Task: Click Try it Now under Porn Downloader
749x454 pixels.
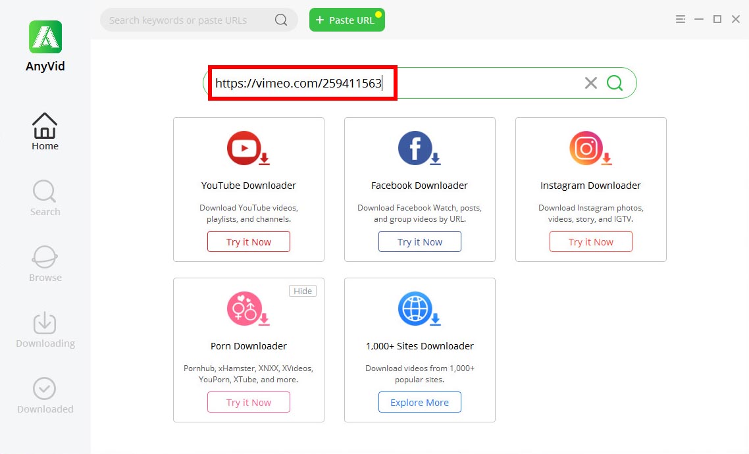Action: [x=248, y=402]
